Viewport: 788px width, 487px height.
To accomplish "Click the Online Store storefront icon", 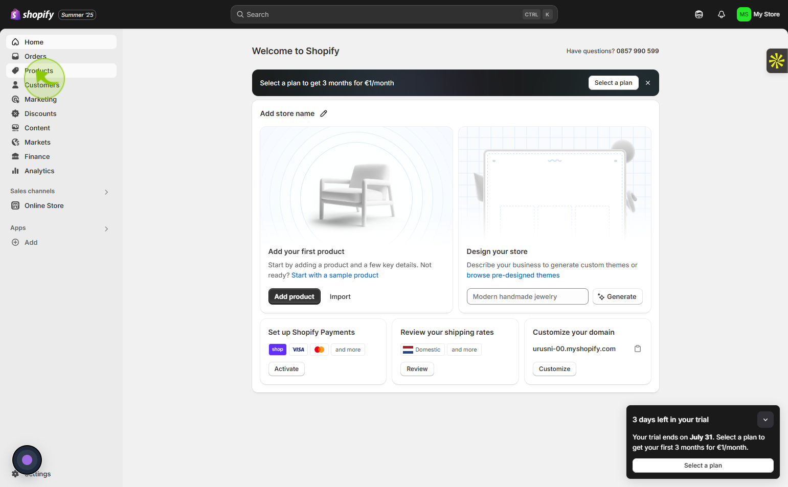I will click(15, 205).
